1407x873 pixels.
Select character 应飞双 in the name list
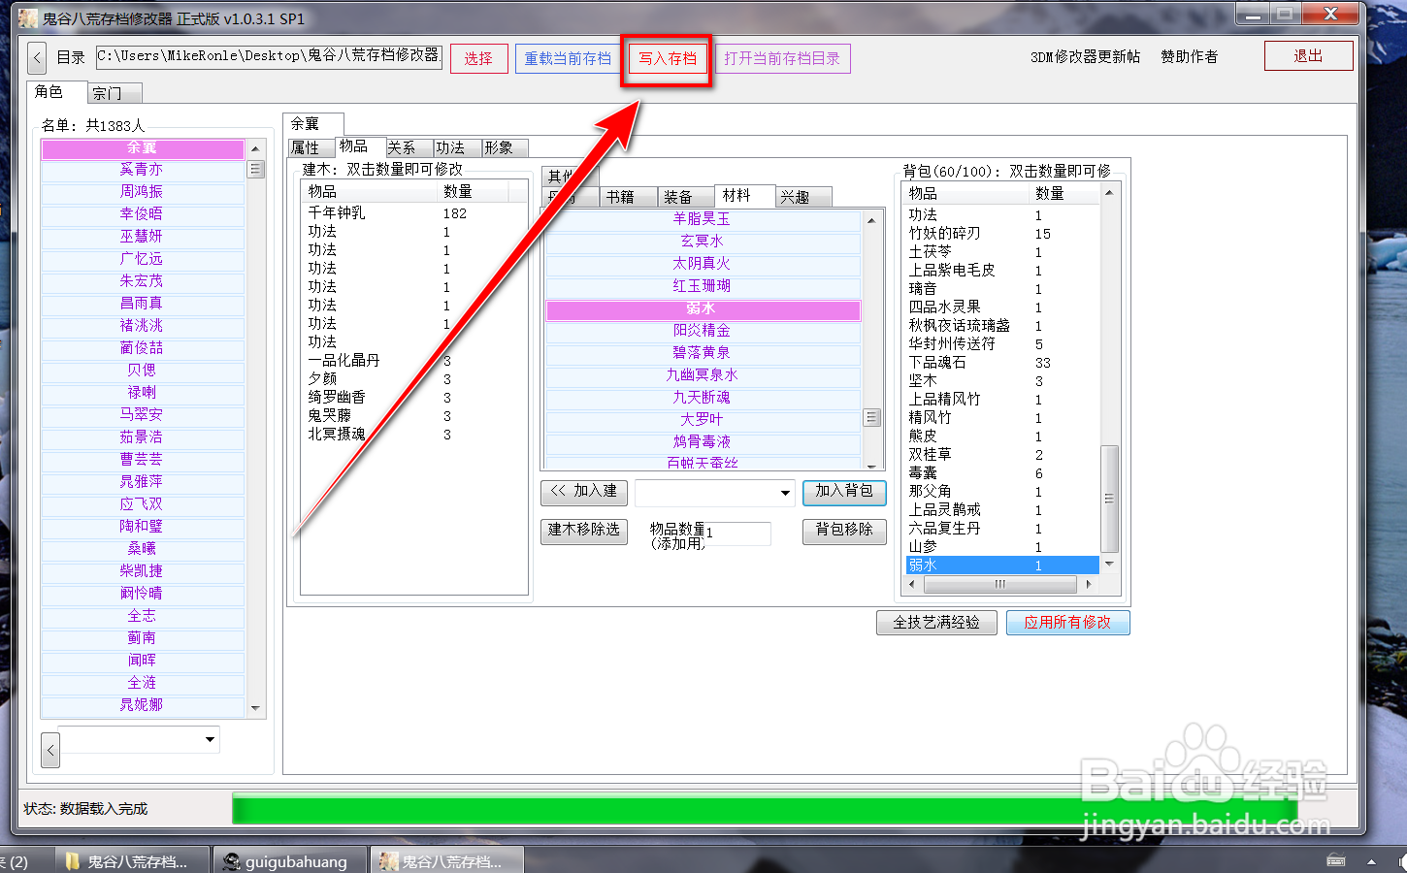pyautogui.click(x=142, y=504)
